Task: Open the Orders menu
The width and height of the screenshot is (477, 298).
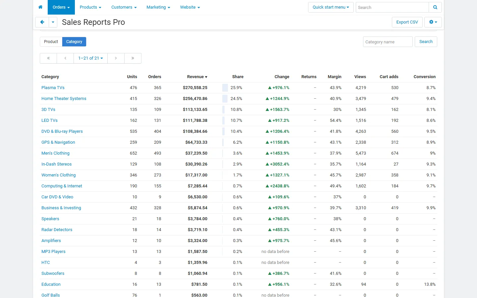Action: coord(61,7)
